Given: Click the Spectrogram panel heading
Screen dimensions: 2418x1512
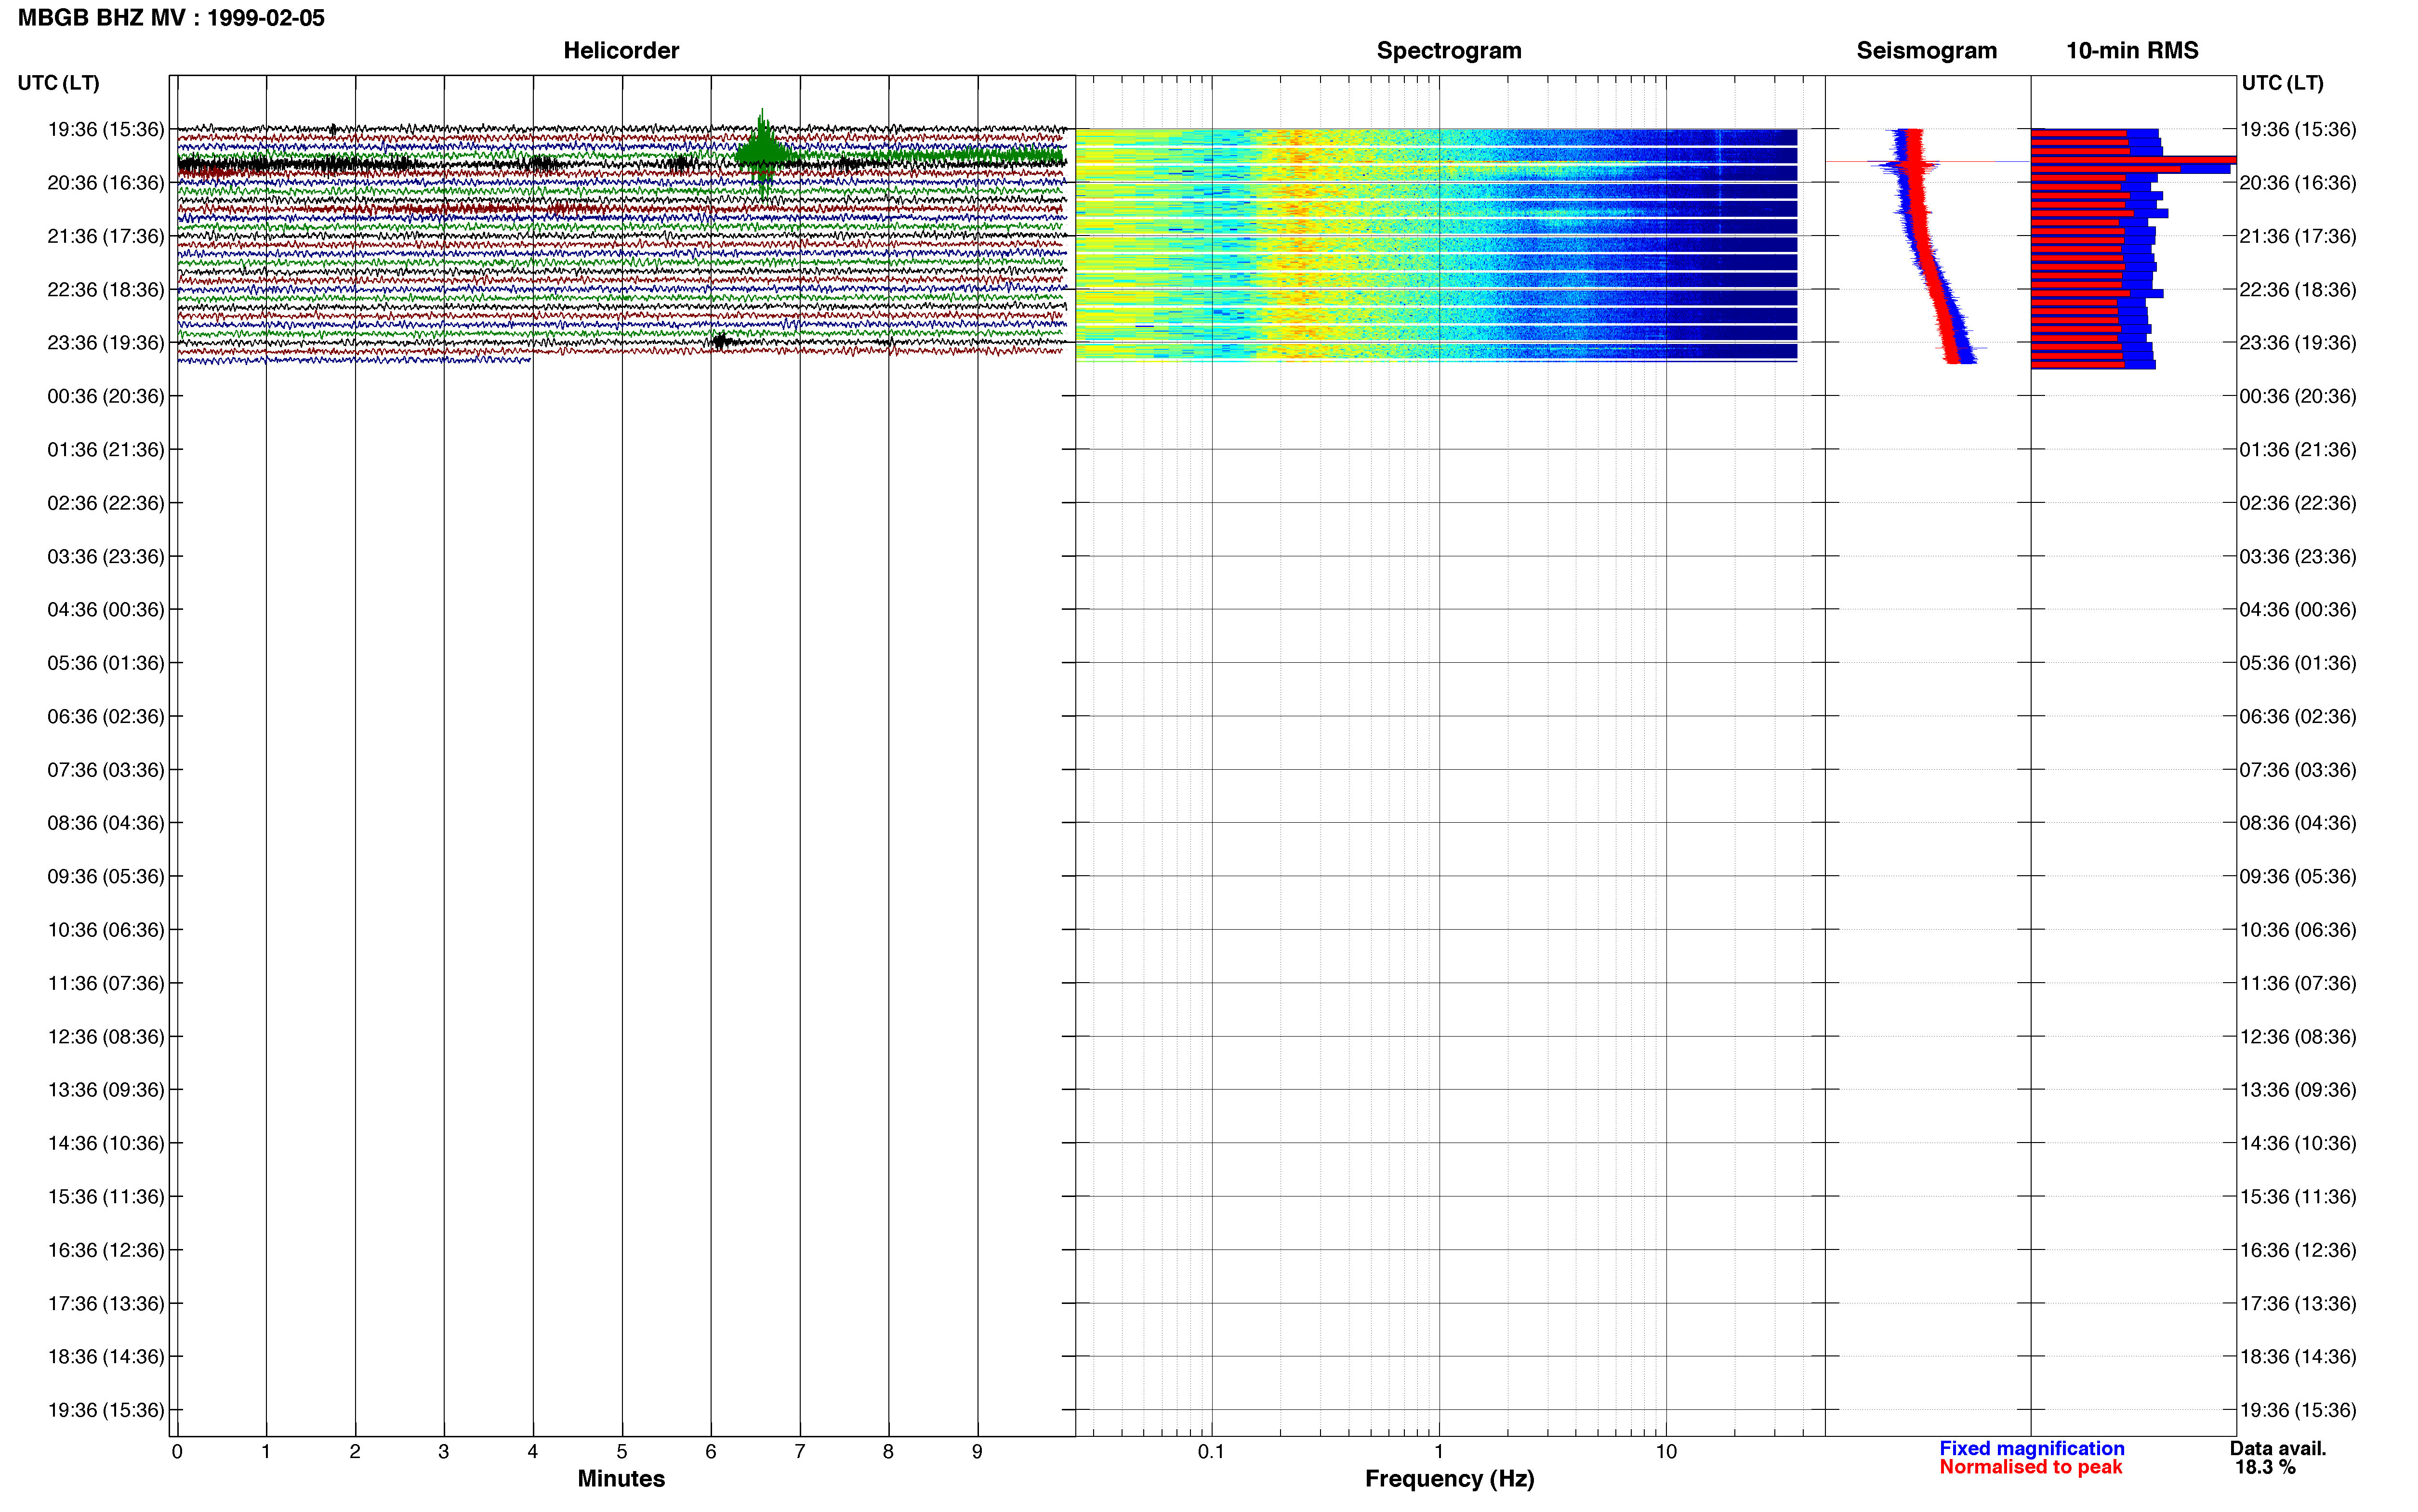Looking at the screenshot, I should pos(1449,51).
